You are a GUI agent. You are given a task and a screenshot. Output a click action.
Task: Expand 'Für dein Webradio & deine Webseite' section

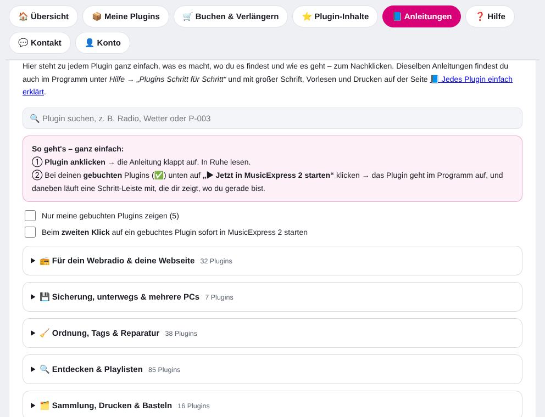click(272, 261)
